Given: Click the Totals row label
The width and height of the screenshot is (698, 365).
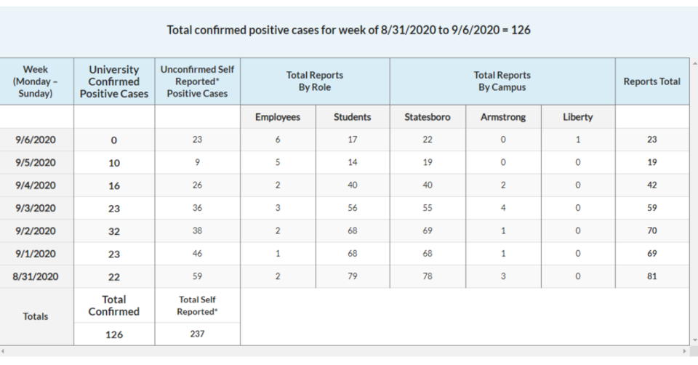Looking at the screenshot, I should [36, 316].
